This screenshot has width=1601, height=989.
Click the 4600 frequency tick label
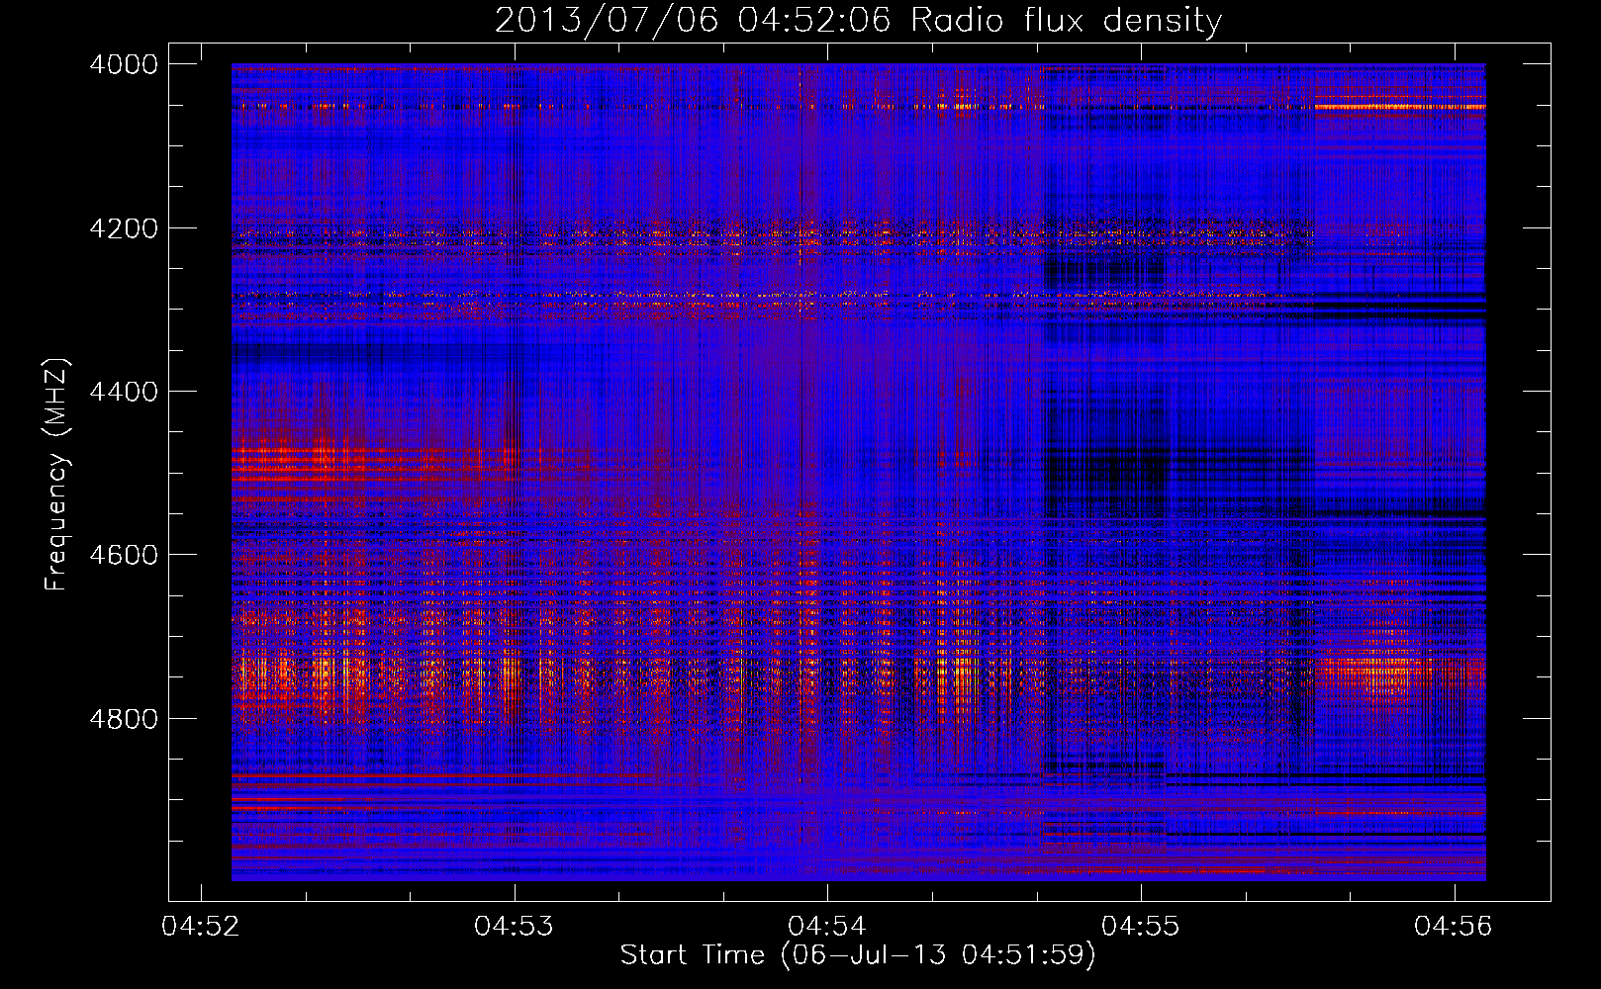124,555
